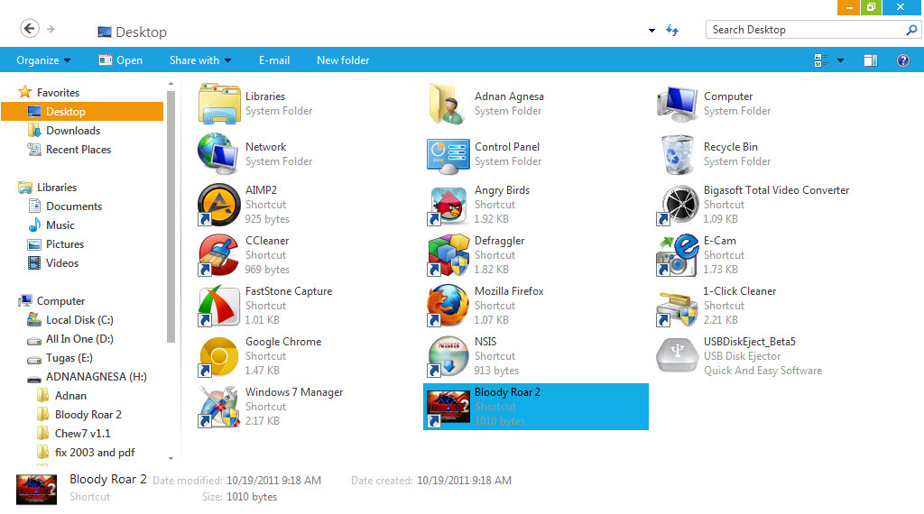Select the Bigasoft Total Video Converter icon

(x=677, y=205)
